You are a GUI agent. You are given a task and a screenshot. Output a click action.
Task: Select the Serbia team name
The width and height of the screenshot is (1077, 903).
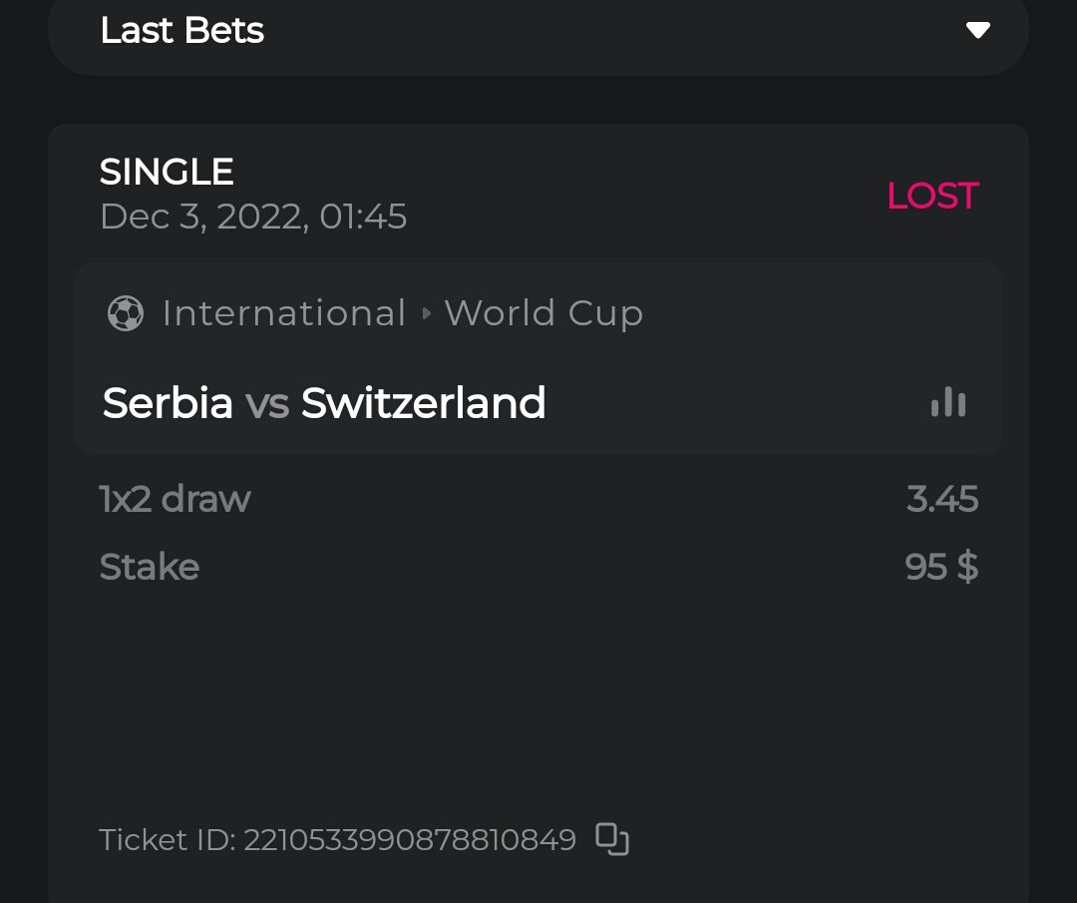[x=168, y=403]
